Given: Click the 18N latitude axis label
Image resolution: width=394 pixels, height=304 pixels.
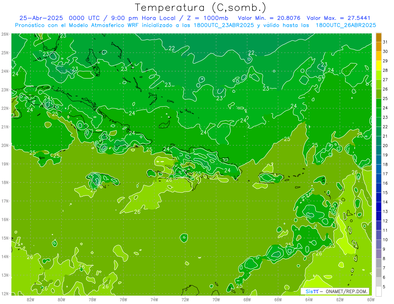Looking at the screenshot, I should tap(5, 182).
